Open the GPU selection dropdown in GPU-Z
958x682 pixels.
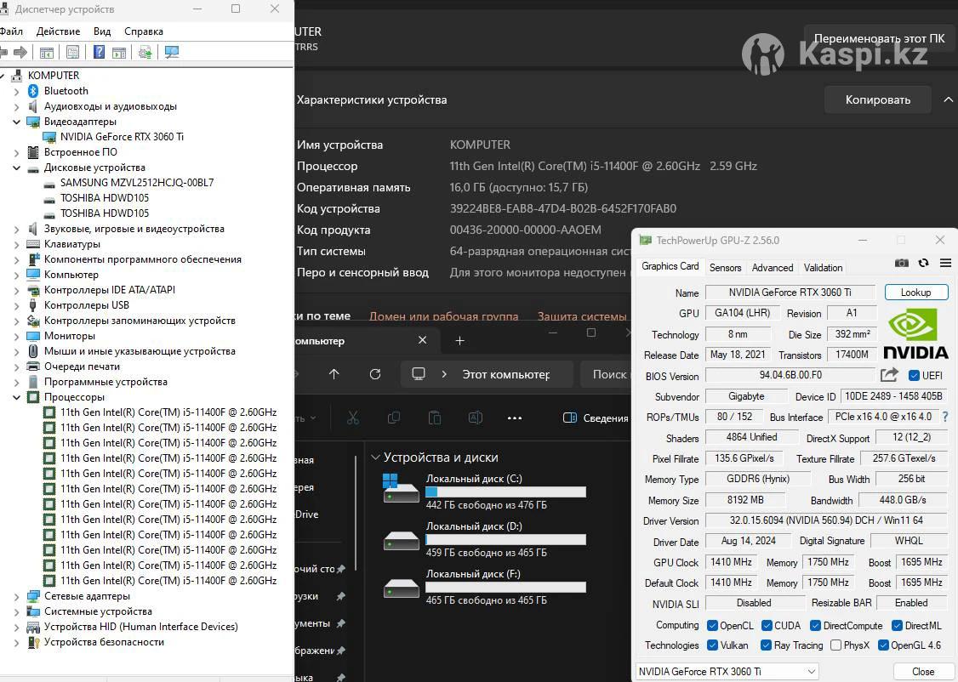(x=727, y=672)
